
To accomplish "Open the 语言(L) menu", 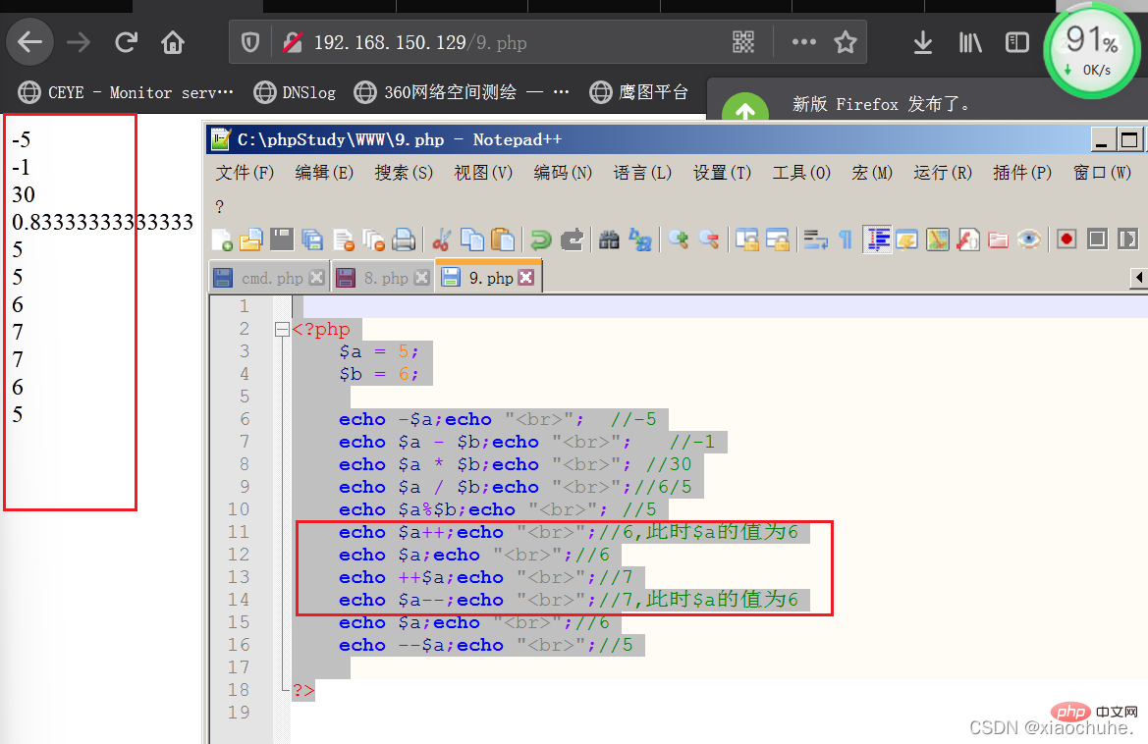I will [x=642, y=173].
